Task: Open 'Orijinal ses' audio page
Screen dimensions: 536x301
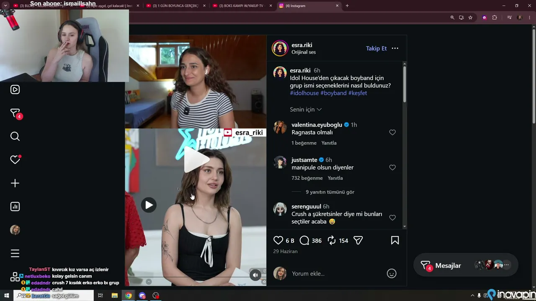Action: pyautogui.click(x=304, y=52)
